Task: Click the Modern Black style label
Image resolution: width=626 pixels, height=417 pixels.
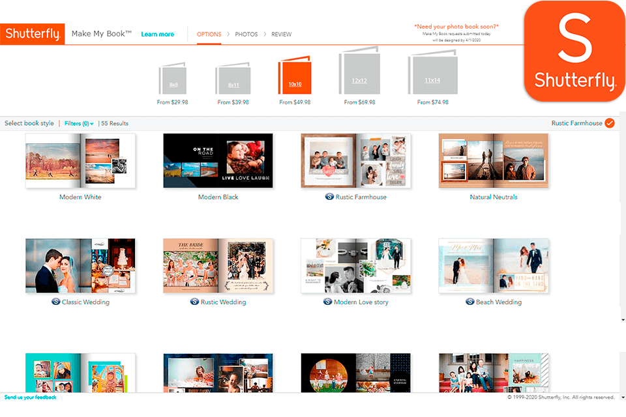Action: click(x=218, y=197)
